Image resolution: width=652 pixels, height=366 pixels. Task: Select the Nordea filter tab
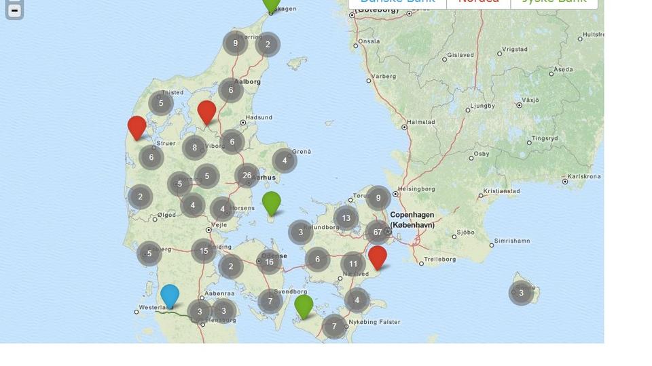[478, 2]
